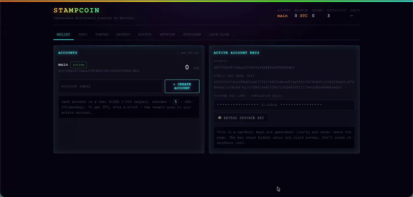The image size is (413, 197).
Task: Click the wallet address under main account
Action: 98,71
